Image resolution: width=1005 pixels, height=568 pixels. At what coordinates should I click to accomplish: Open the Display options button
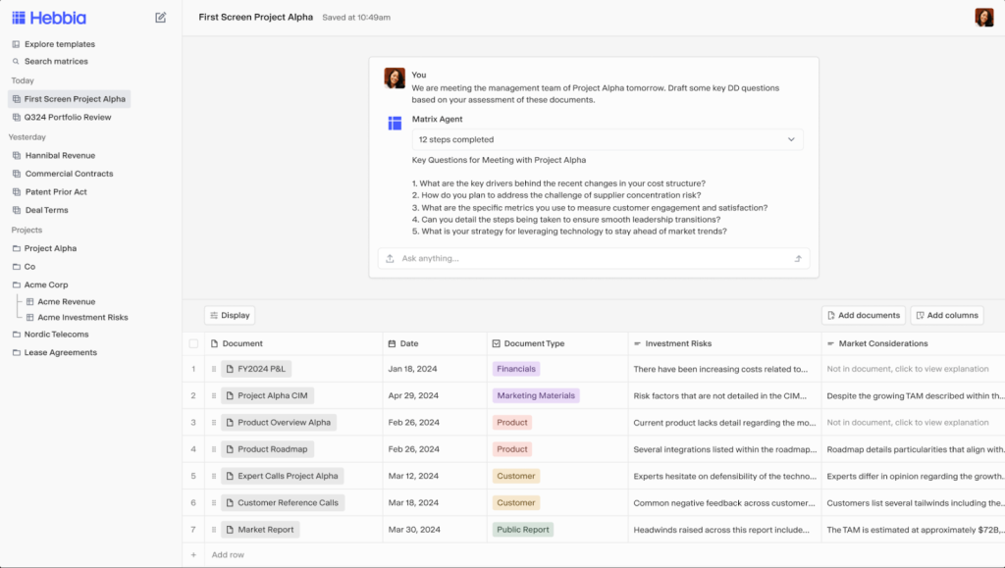[x=230, y=315]
